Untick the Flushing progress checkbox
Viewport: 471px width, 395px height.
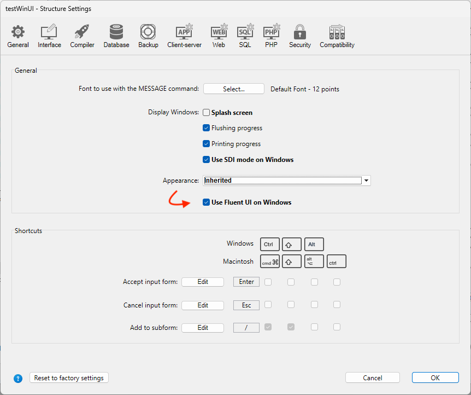pyautogui.click(x=207, y=128)
